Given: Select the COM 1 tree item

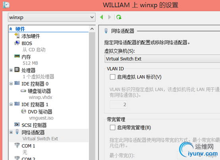Looking at the screenshot, I should (28, 146).
